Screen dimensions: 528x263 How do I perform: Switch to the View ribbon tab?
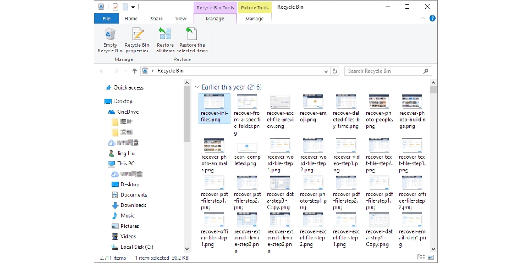[180, 19]
